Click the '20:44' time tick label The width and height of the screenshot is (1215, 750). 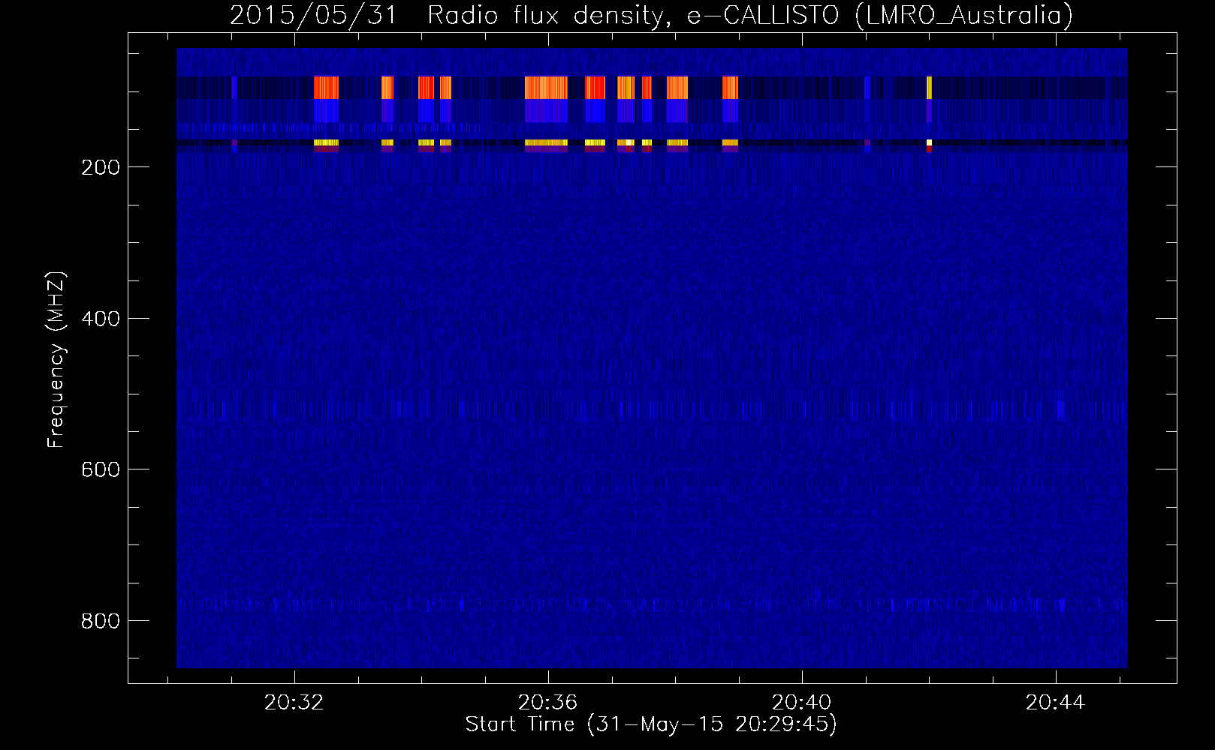point(1056,703)
